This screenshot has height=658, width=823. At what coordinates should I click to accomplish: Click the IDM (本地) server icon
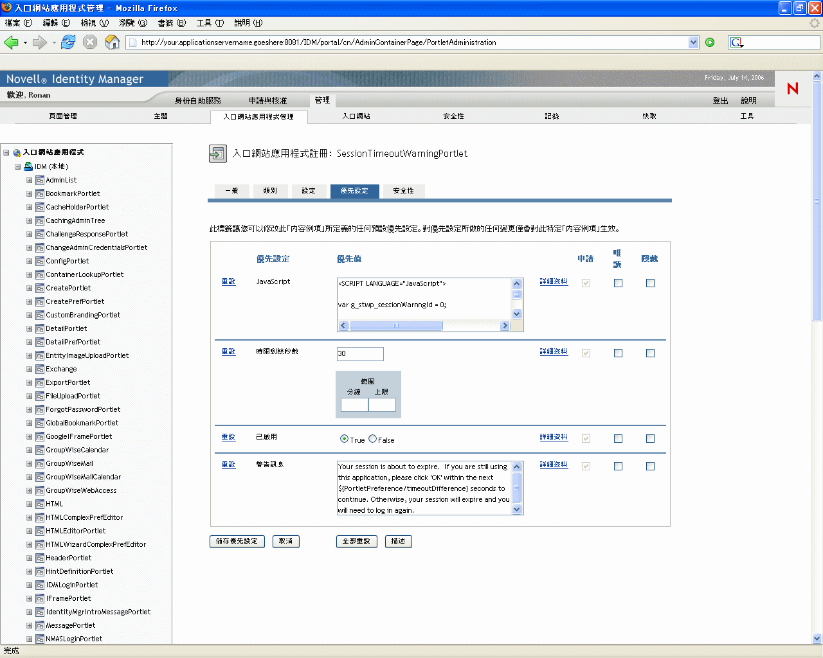(28, 166)
